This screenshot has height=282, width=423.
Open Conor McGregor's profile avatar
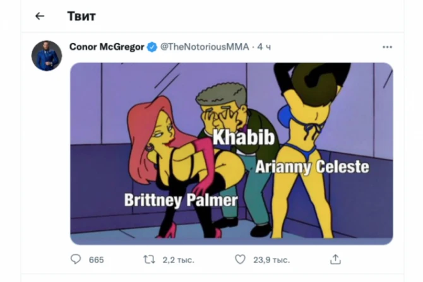point(47,56)
